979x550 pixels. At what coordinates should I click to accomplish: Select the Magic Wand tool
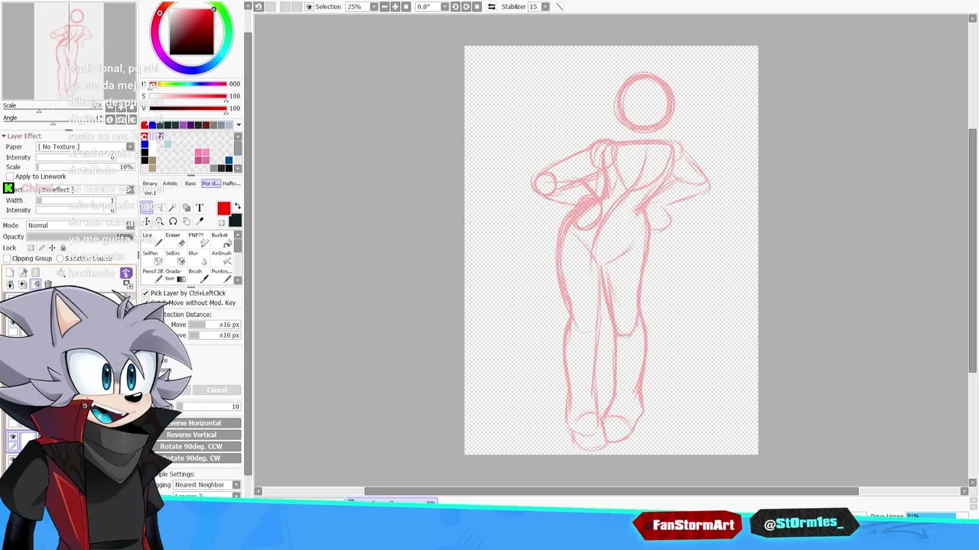pos(173,207)
